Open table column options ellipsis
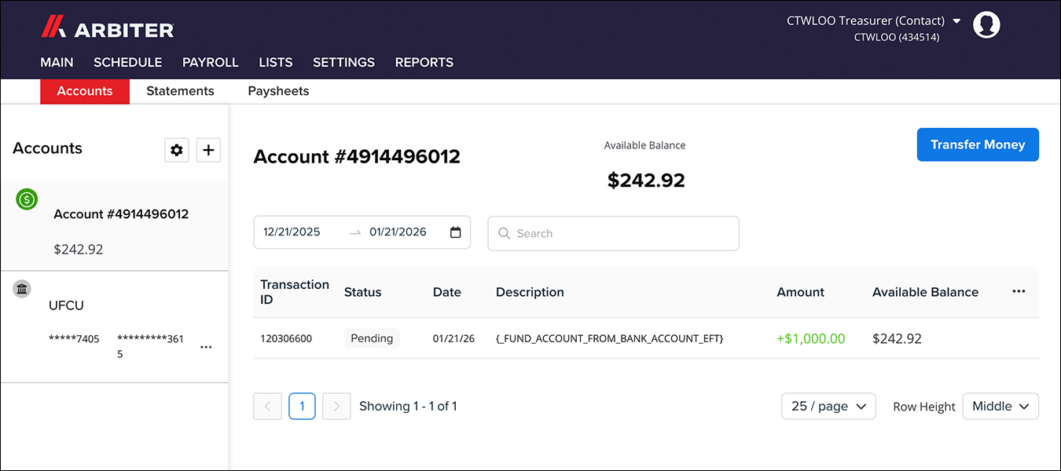Screen dimensions: 1061x471 [x=1019, y=291]
